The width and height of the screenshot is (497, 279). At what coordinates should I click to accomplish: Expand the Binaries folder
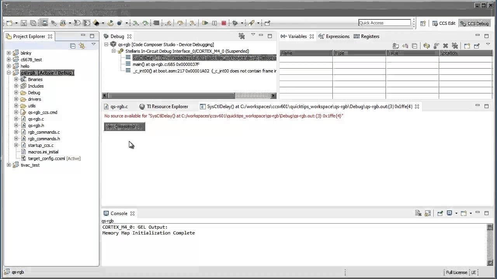point(16,79)
